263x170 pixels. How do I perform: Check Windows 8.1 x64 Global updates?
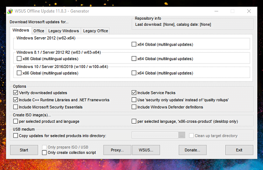click(134, 59)
